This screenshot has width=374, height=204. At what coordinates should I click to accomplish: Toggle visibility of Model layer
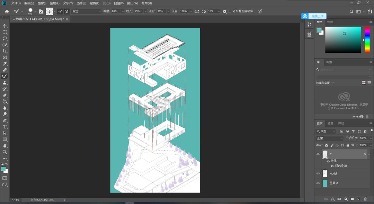pos(318,174)
